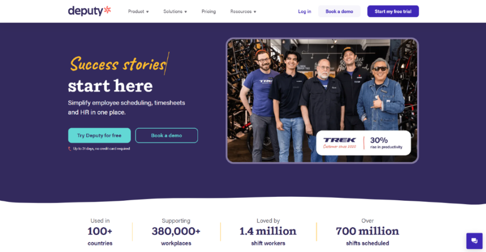This screenshot has width=486, height=252.
Task: Click Start my free trial button
Action: (x=393, y=11)
